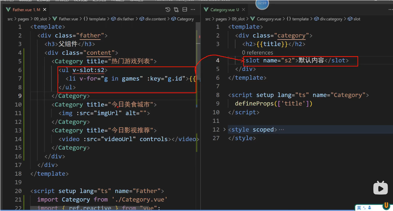The image size is (393, 211).
Task: Click the '热门游戏列表' title attribute value
Action: (x=130, y=61)
